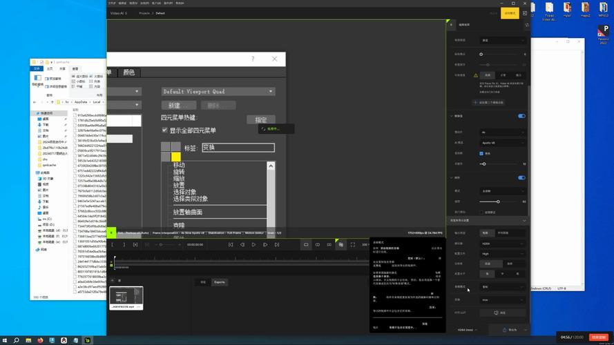Screen dimensions: 614x345
Task: Click the yellow button in the Video AI header
Action: click(x=510, y=13)
